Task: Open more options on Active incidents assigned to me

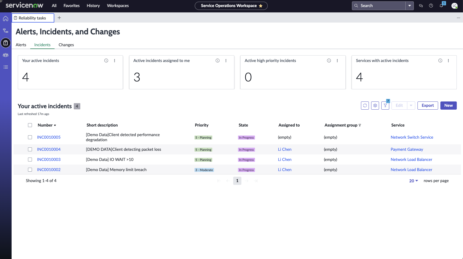Action: pos(226,61)
